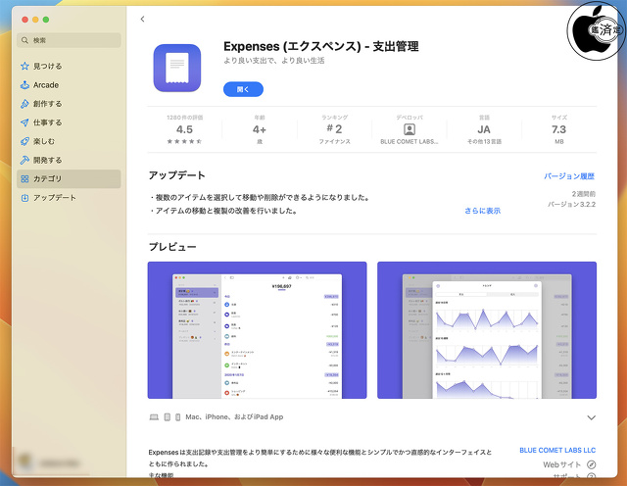Click the paintbrush icon beside 創作する
This screenshot has height=486, width=627.
tap(24, 104)
